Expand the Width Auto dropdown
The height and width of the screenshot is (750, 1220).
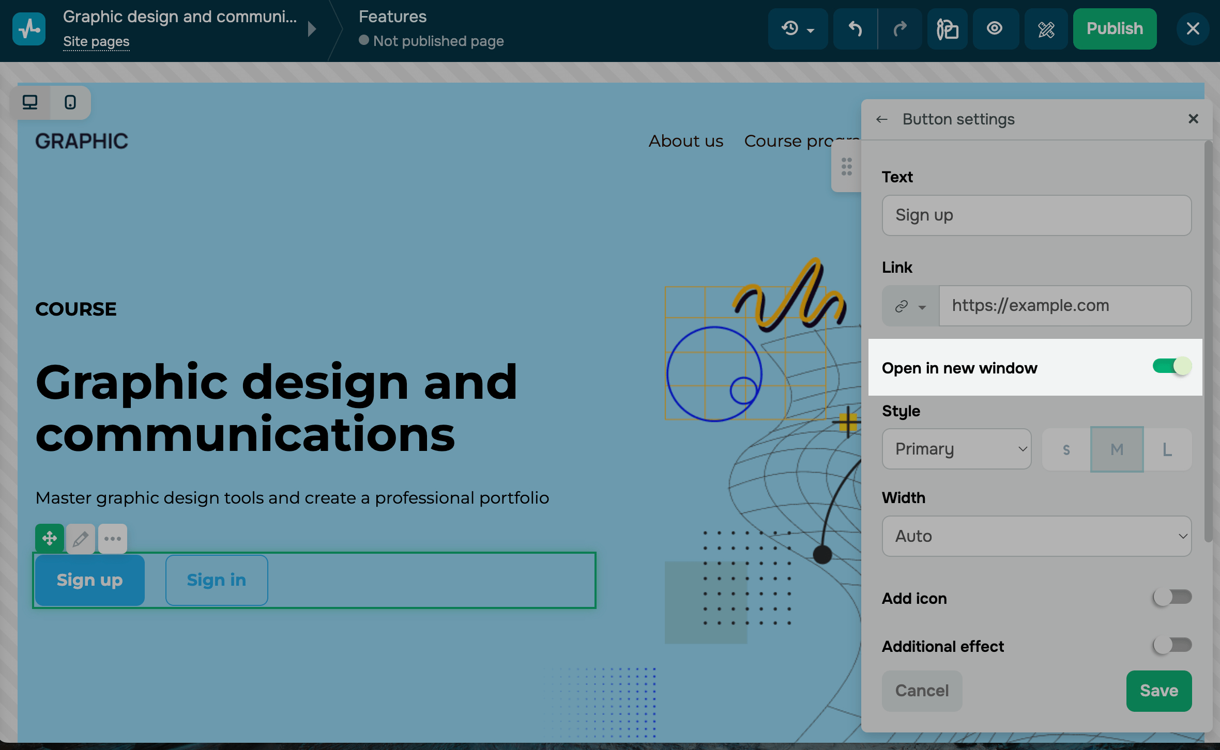(1036, 536)
